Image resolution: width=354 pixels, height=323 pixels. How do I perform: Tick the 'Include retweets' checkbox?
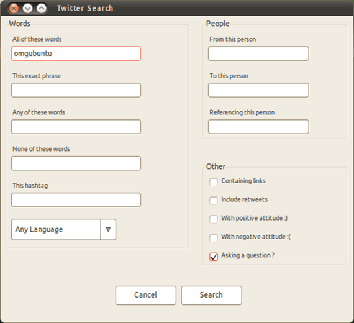214,201
